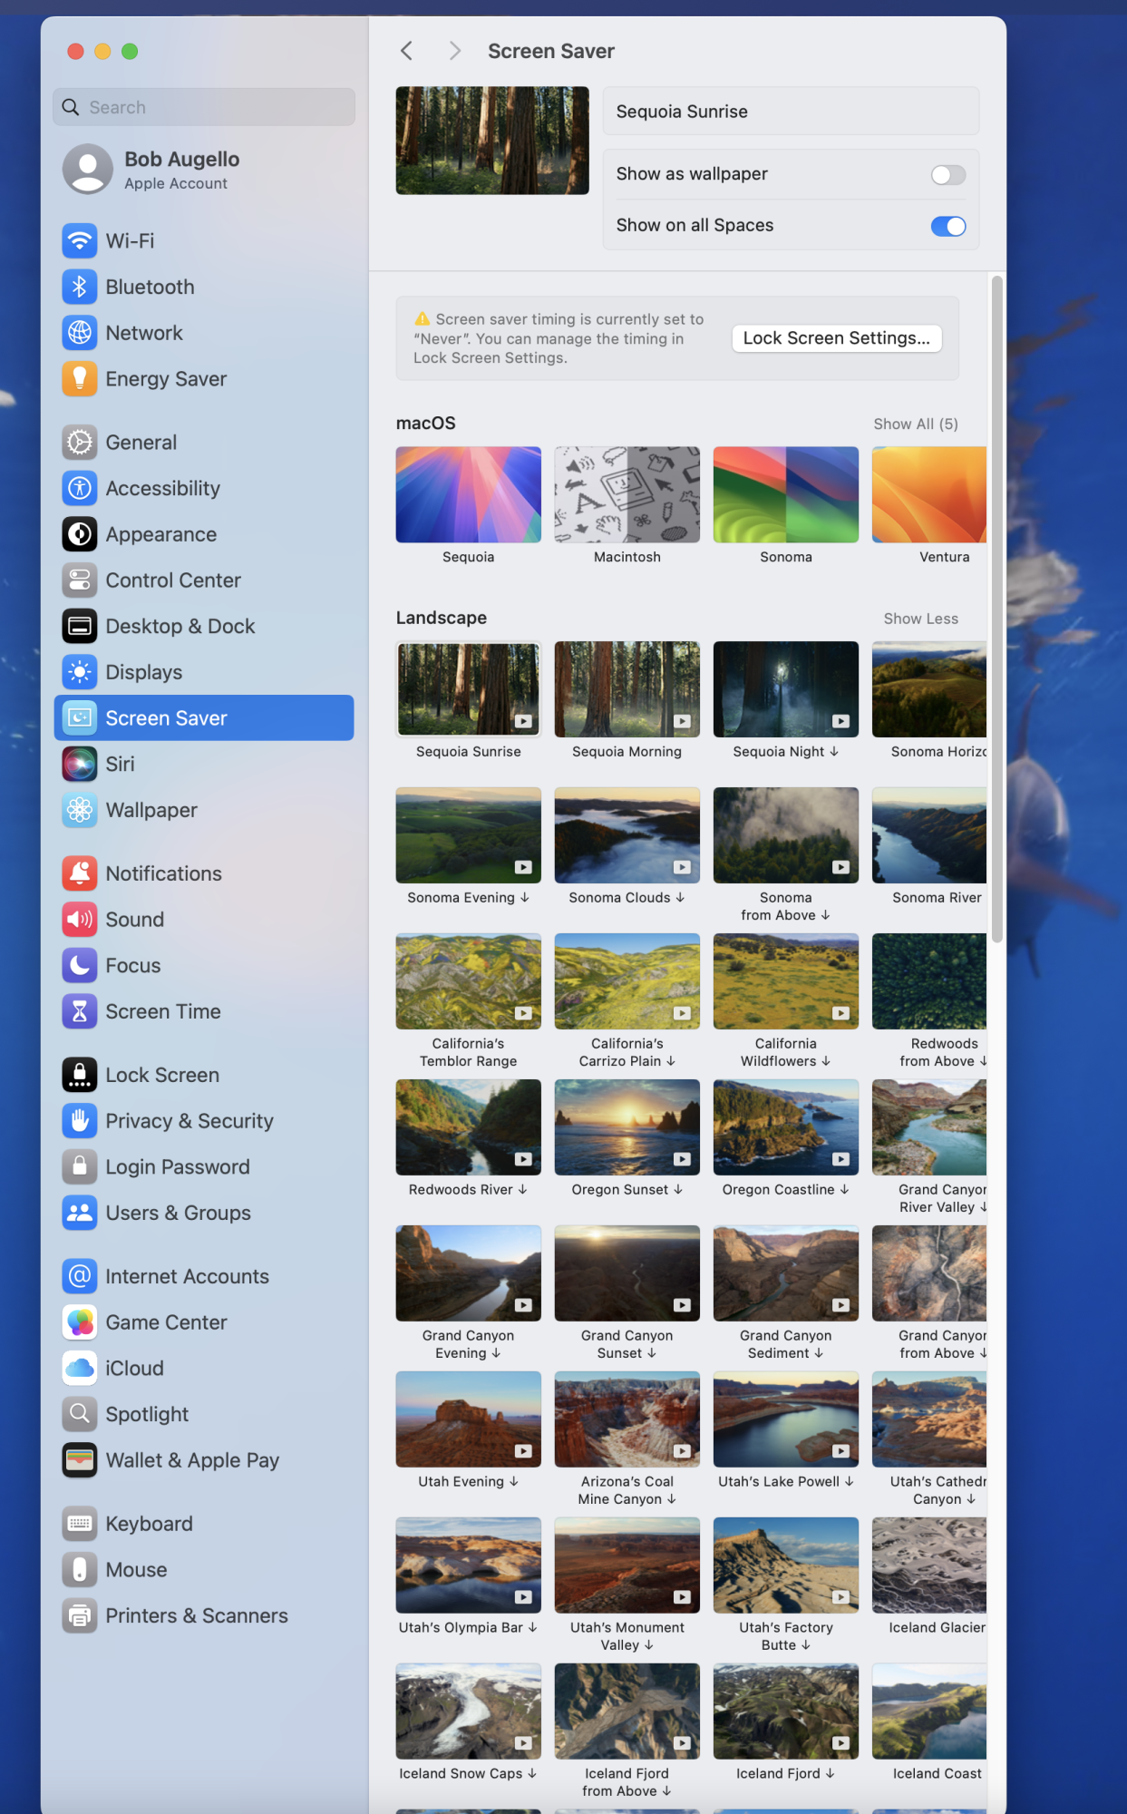Click Show All (5) for macOS

point(916,424)
